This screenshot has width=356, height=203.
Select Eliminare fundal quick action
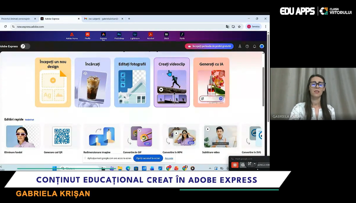coord(22,139)
